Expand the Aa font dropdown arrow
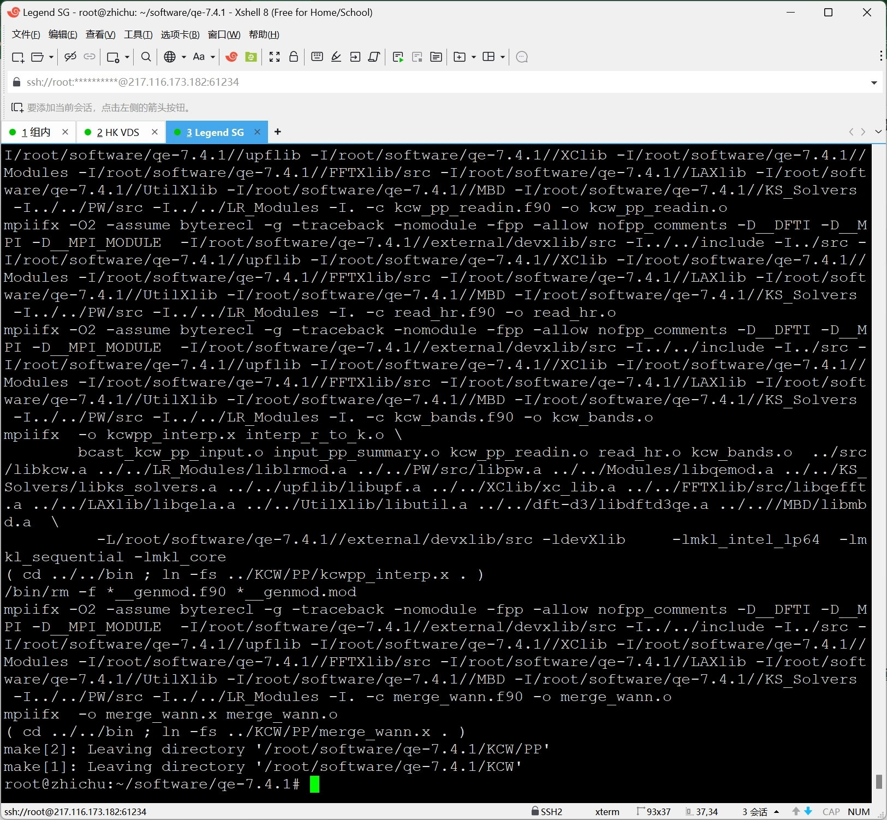 tap(213, 57)
